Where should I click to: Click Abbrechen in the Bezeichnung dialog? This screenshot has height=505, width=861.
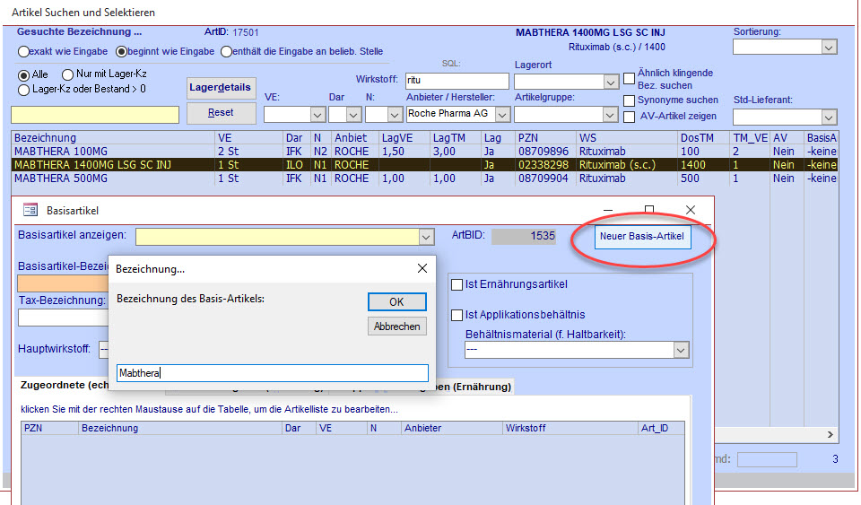(x=396, y=327)
